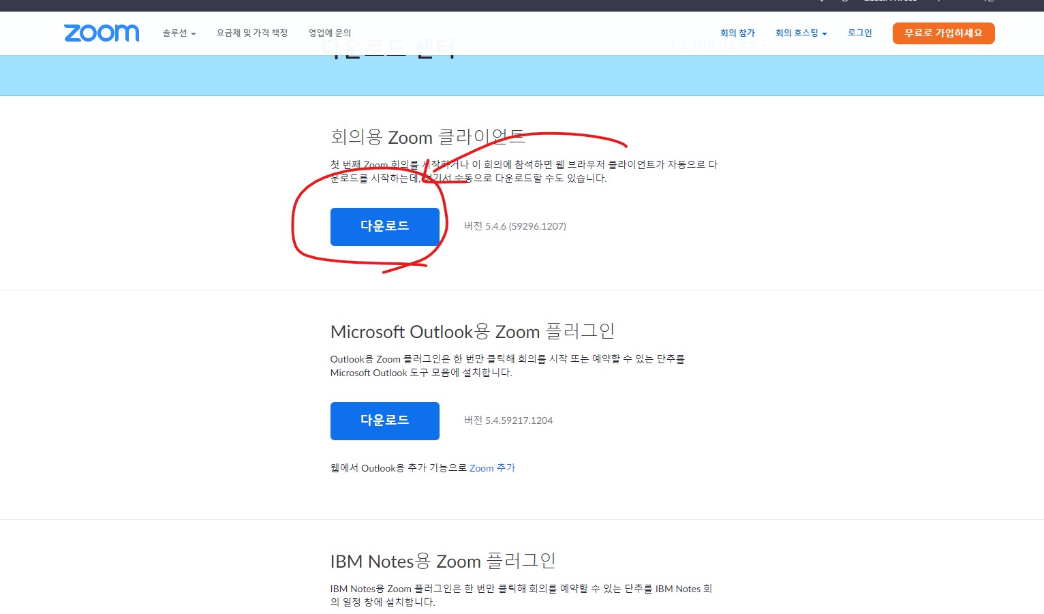Click the IBM Notes용 Zoom 플러그인 heading
The width and height of the screenshot is (1044, 614).
pos(443,561)
